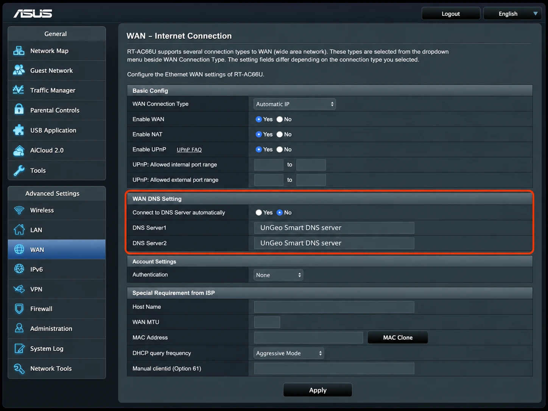Image resolution: width=548 pixels, height=411 pixels.
Task: Click the WAN globe icon
Action: (19, 249)
